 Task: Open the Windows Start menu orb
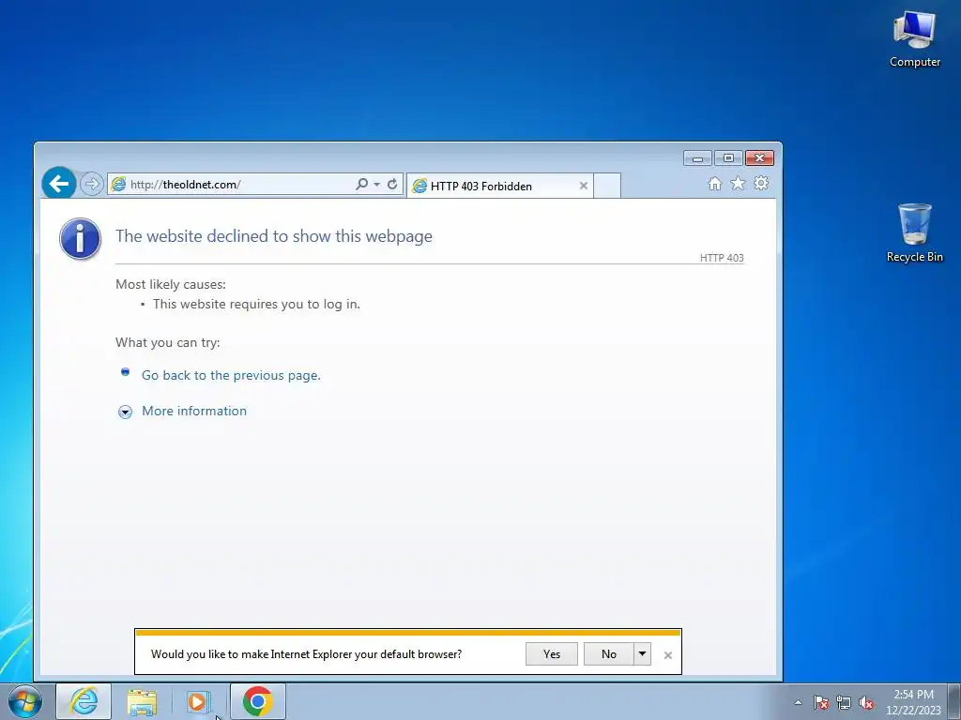click(x=25, y=701)
